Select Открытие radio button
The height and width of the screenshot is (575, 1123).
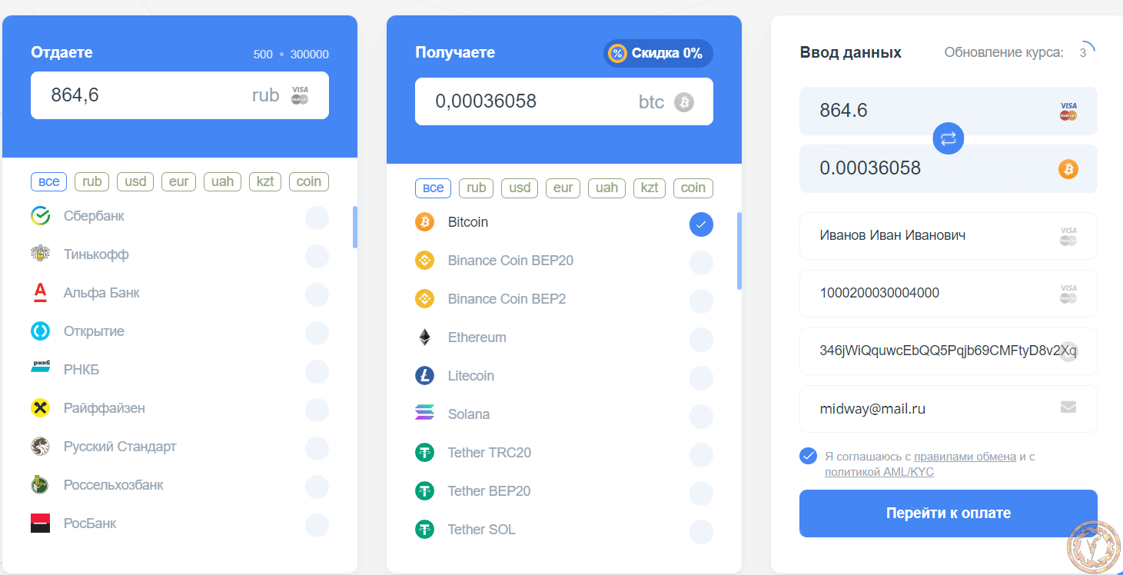317,333
